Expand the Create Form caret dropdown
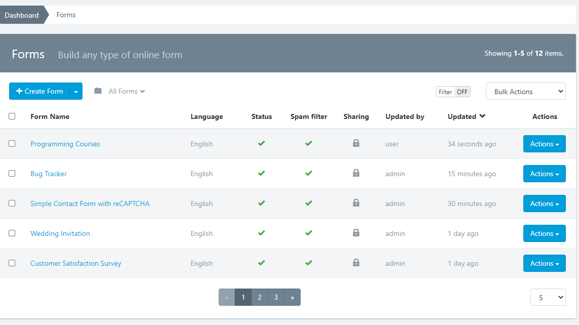 [76, 92]
